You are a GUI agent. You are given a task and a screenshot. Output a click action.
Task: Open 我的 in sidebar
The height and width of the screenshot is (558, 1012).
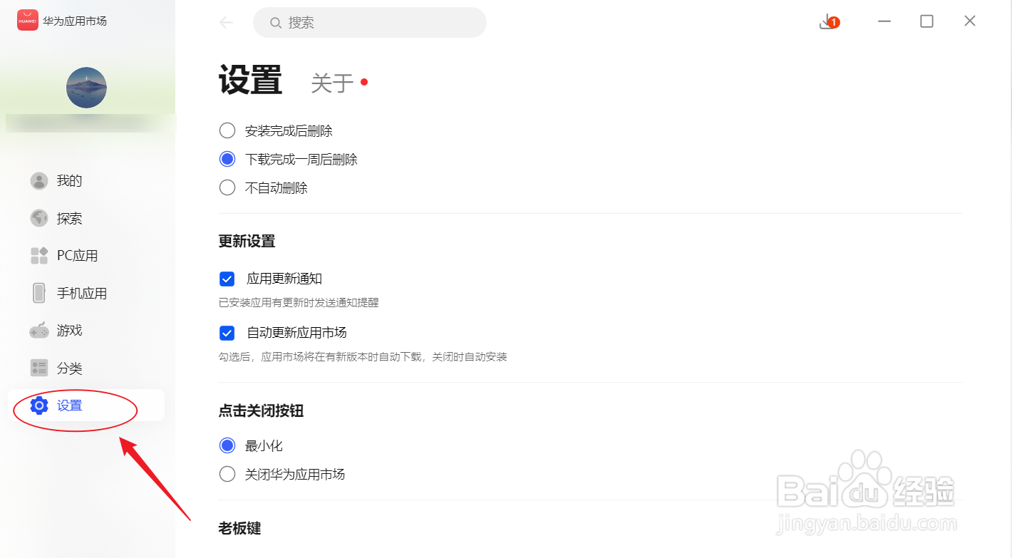coord(86,181)
